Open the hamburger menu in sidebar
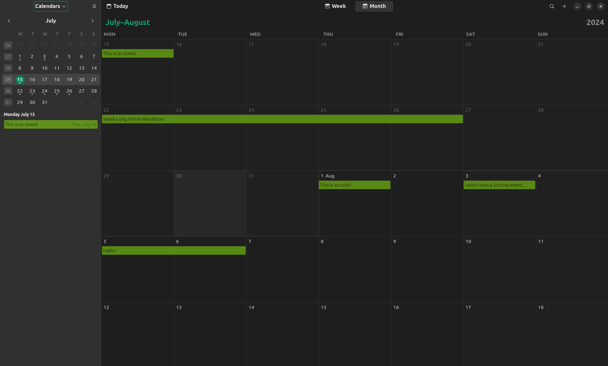Screen dimensions: 608x366 tap(94, 6)
